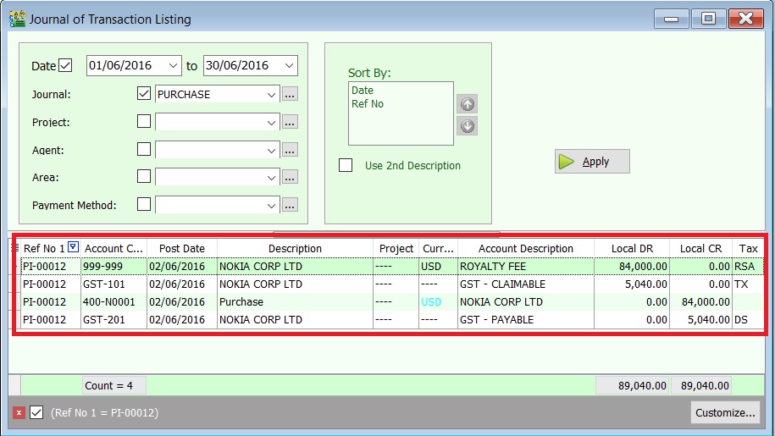Screen dimensions: 775x436
Task: Sort by the Post Date column header
Action: 182,248
